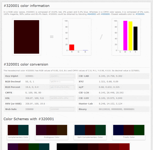Click the dark blue swatch in Triadic scheme

click(118, 130)
